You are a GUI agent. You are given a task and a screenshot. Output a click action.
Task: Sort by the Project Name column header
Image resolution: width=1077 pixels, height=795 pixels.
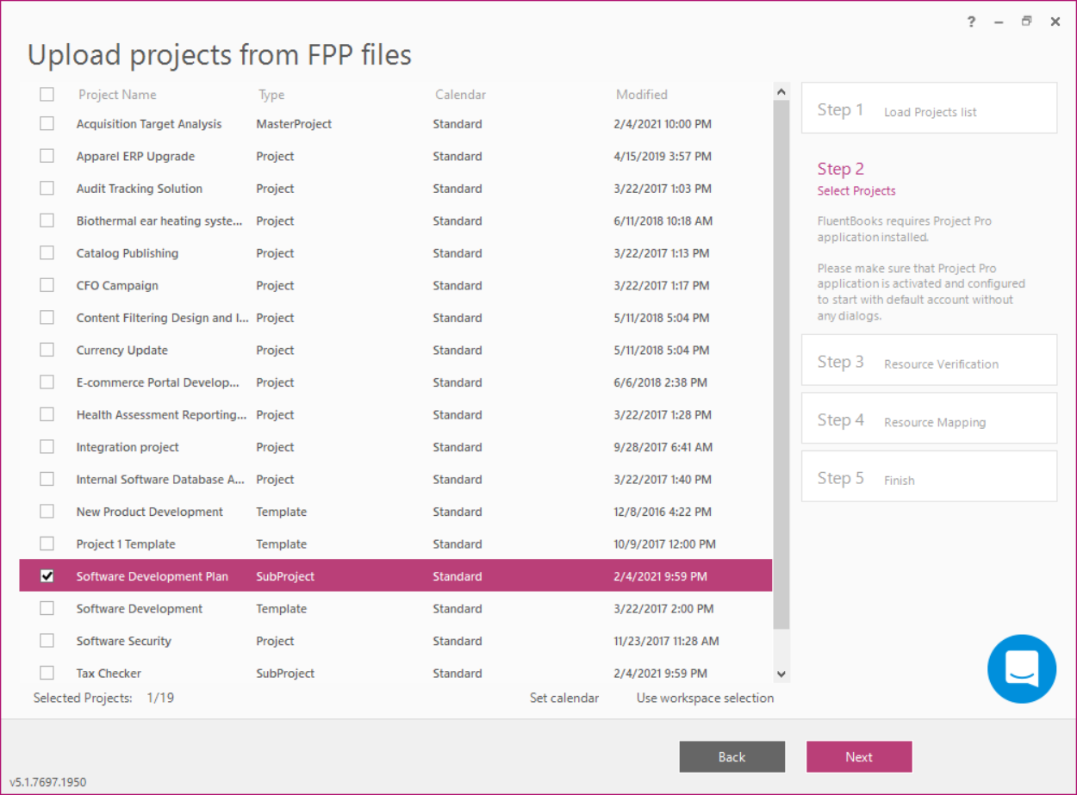click(117, 94)
